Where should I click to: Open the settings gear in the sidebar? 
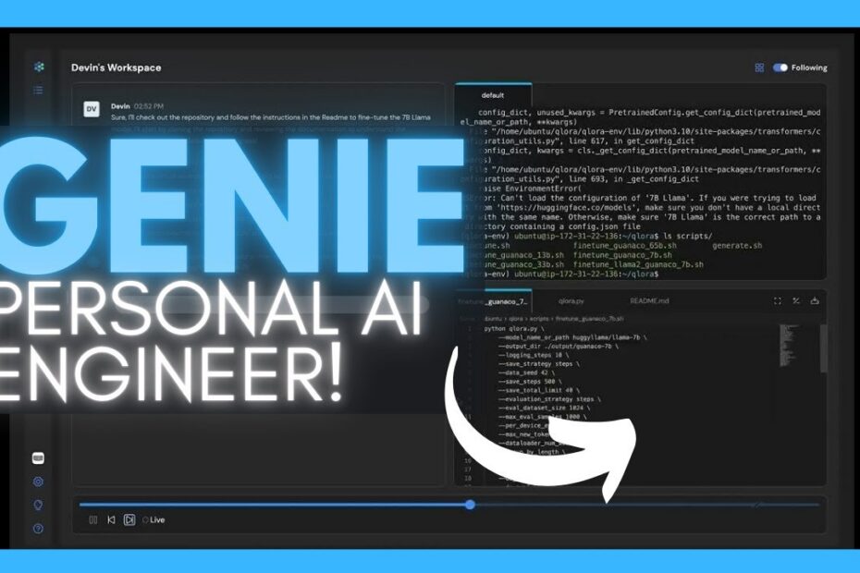[37, 482]
